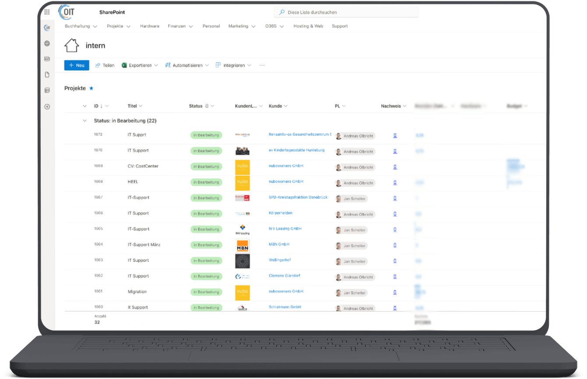This screenshot has height=379, width=587.
Task: Click the star favorite icon beside Projekte
Action: pyautogui.click(x=91, y=88)
